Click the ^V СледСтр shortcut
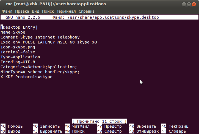This screenshot has height=134, width=199. [x=109, y=131]
